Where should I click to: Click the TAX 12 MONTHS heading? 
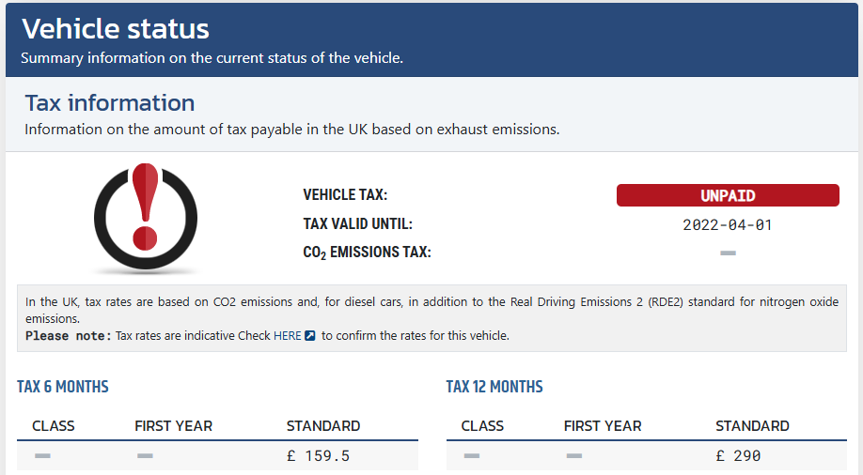click(494, 387)
